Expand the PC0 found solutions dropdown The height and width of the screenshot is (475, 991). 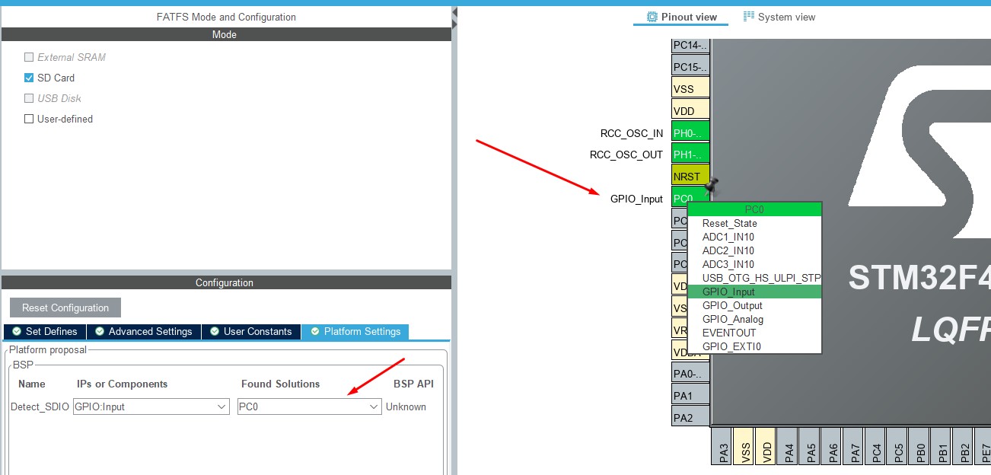[309, 406]
